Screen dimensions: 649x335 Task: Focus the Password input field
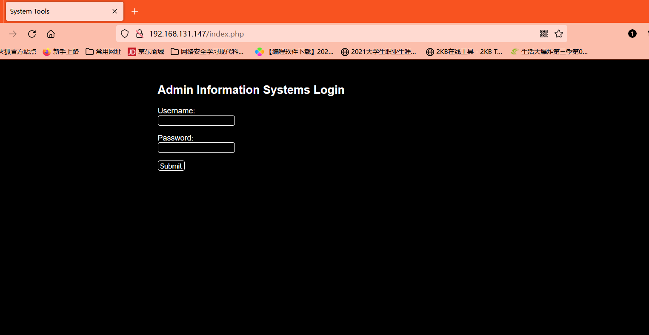[x=196, y=148]
